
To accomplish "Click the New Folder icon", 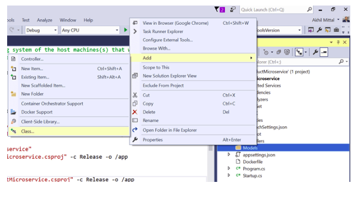I will pos(13,94).
